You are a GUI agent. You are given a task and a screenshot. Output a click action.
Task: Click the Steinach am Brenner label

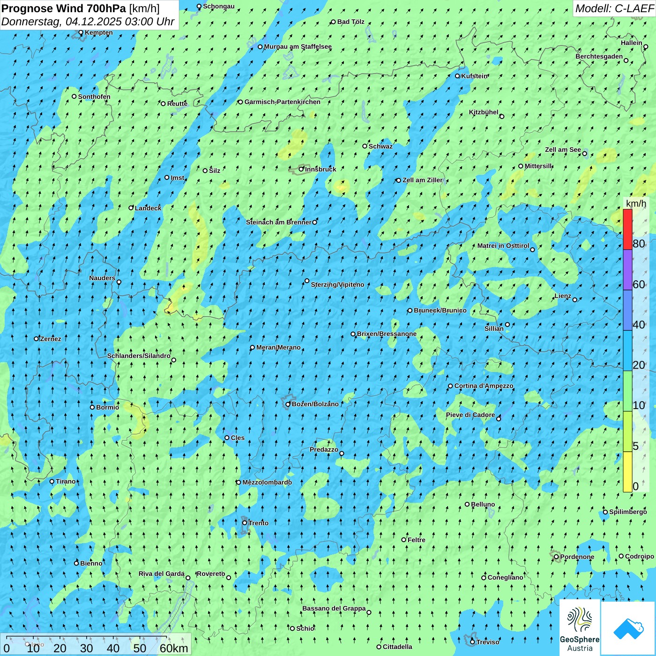(278, 222)
